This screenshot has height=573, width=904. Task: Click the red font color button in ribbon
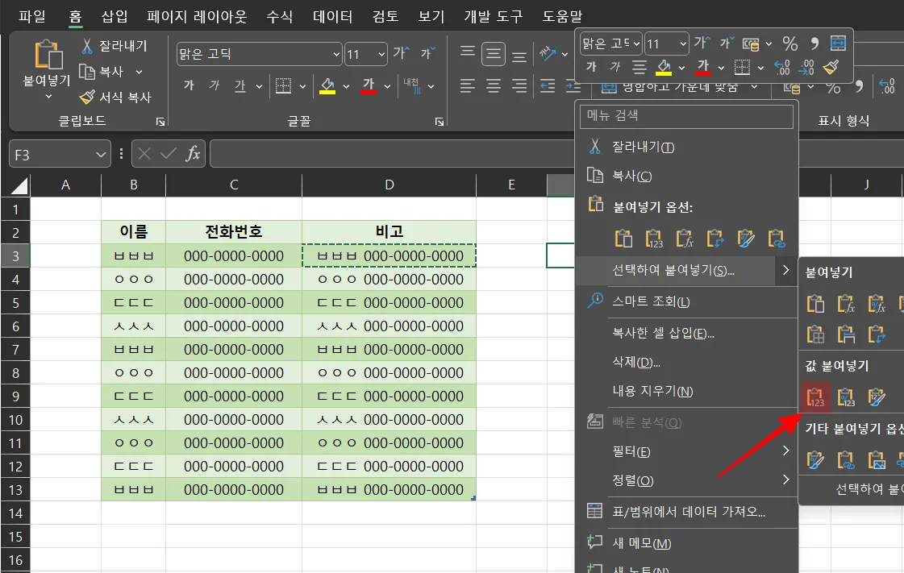pos(369,85)
